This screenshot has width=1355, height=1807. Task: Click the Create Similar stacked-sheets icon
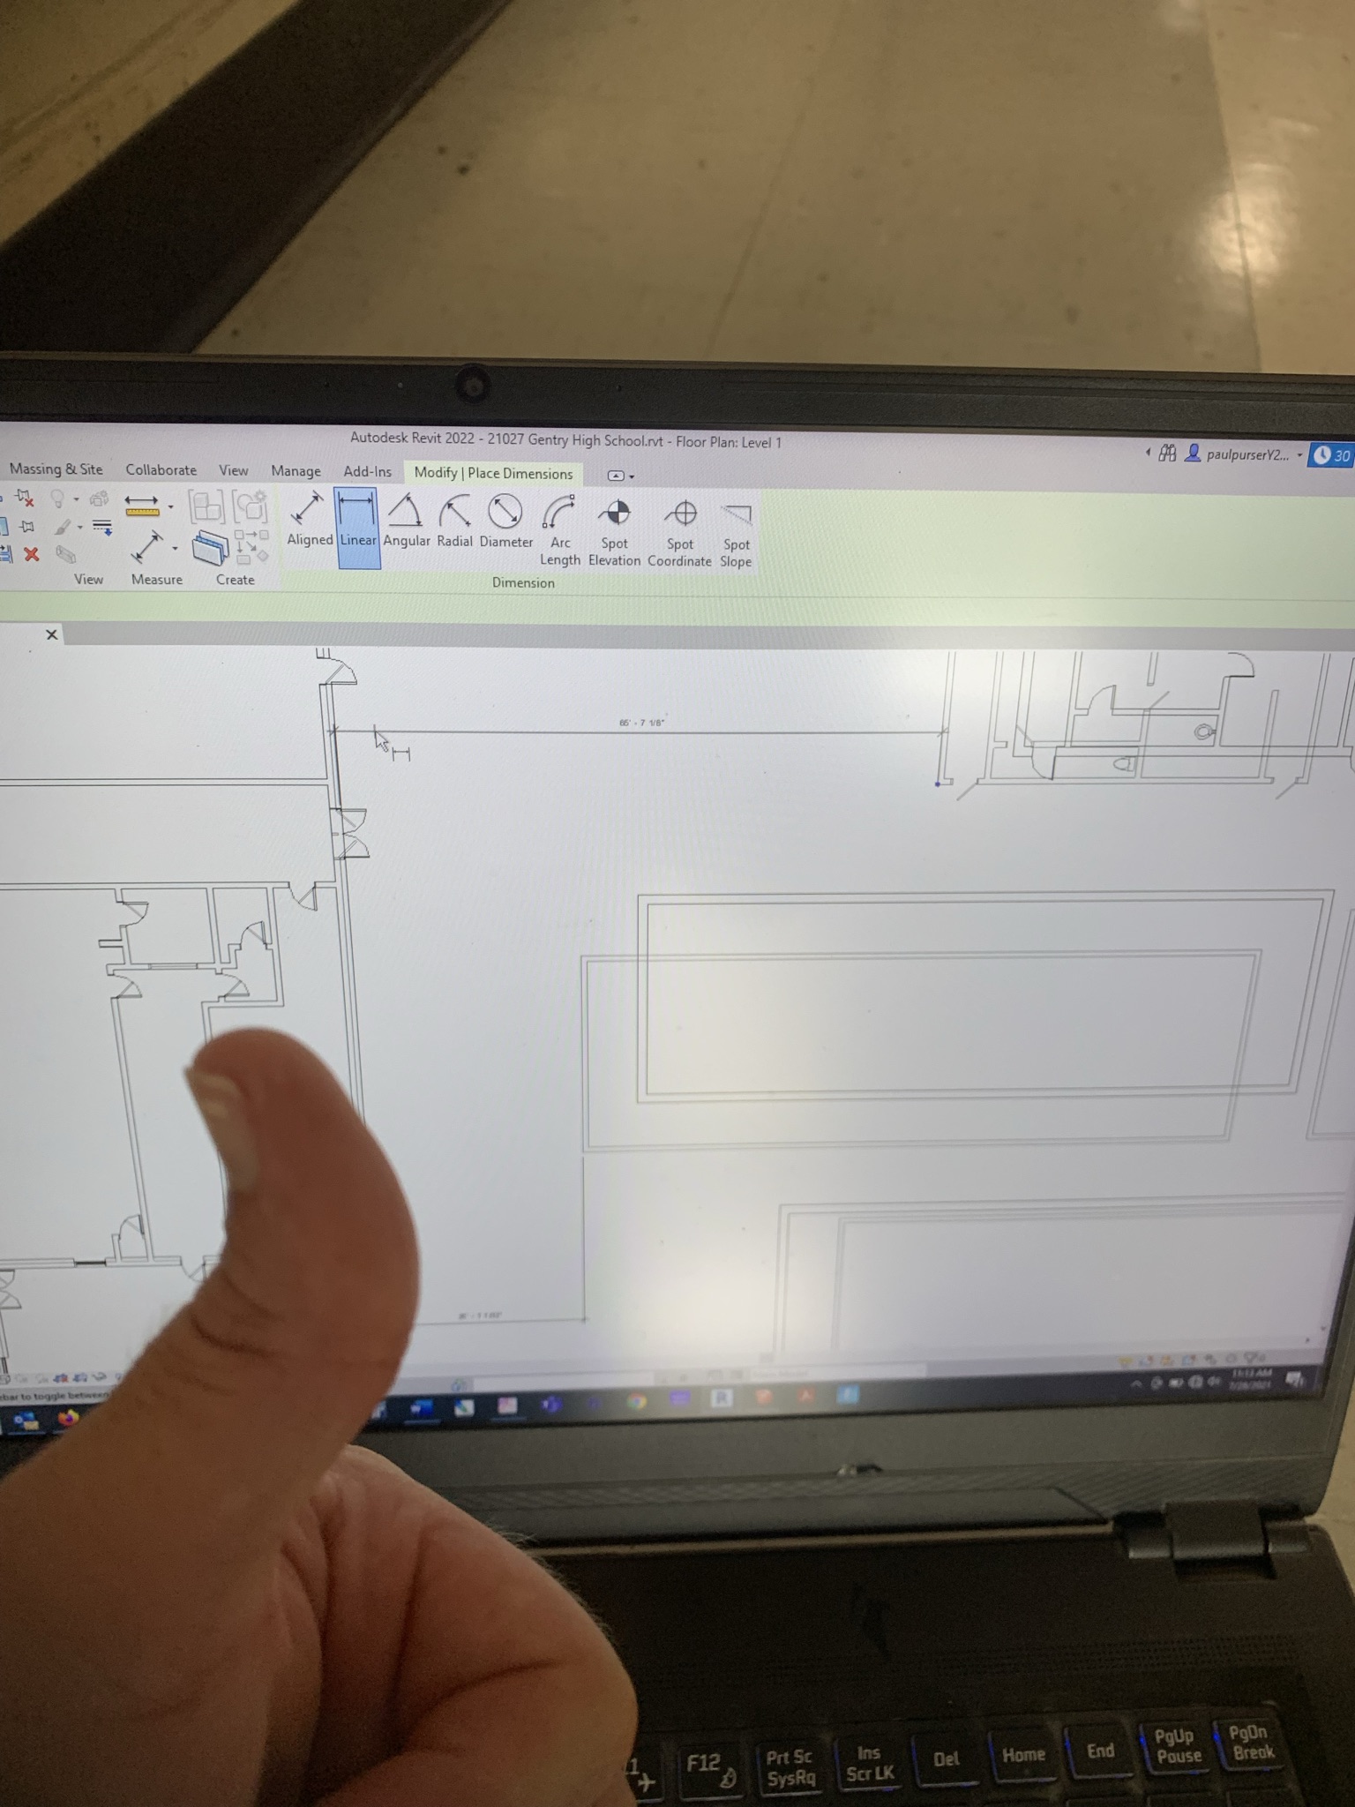click(210, 548)
